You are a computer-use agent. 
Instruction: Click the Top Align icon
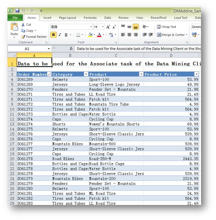(123, 27)
